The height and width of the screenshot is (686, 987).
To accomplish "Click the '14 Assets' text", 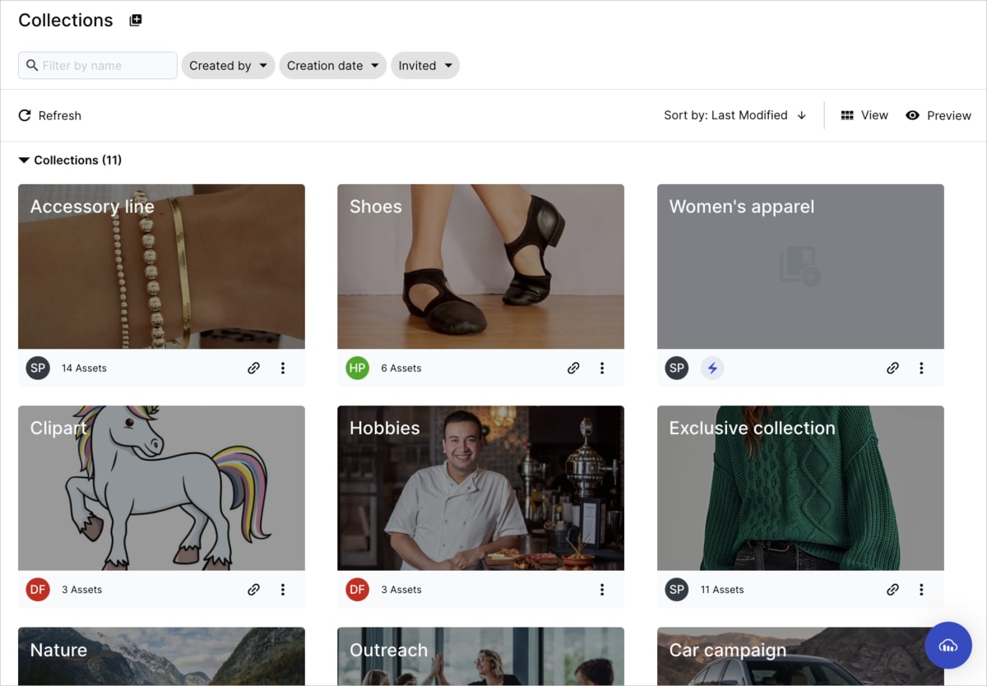I will (x=84, y=368).
